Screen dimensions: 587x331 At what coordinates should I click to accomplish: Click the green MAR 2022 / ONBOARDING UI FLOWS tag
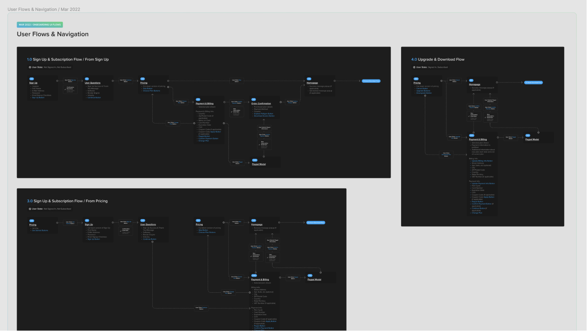coord(40,25)
